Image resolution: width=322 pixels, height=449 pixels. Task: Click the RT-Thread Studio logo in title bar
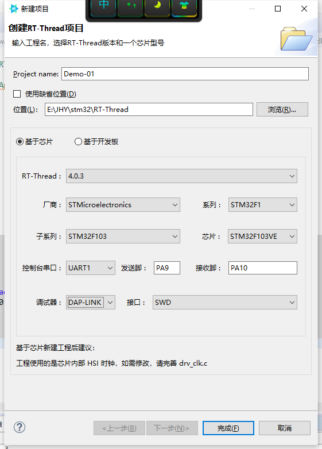click(x=13, y=9)
